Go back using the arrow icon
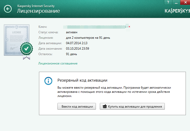Viewport: 190px width, 131px height. coord(8,9)
